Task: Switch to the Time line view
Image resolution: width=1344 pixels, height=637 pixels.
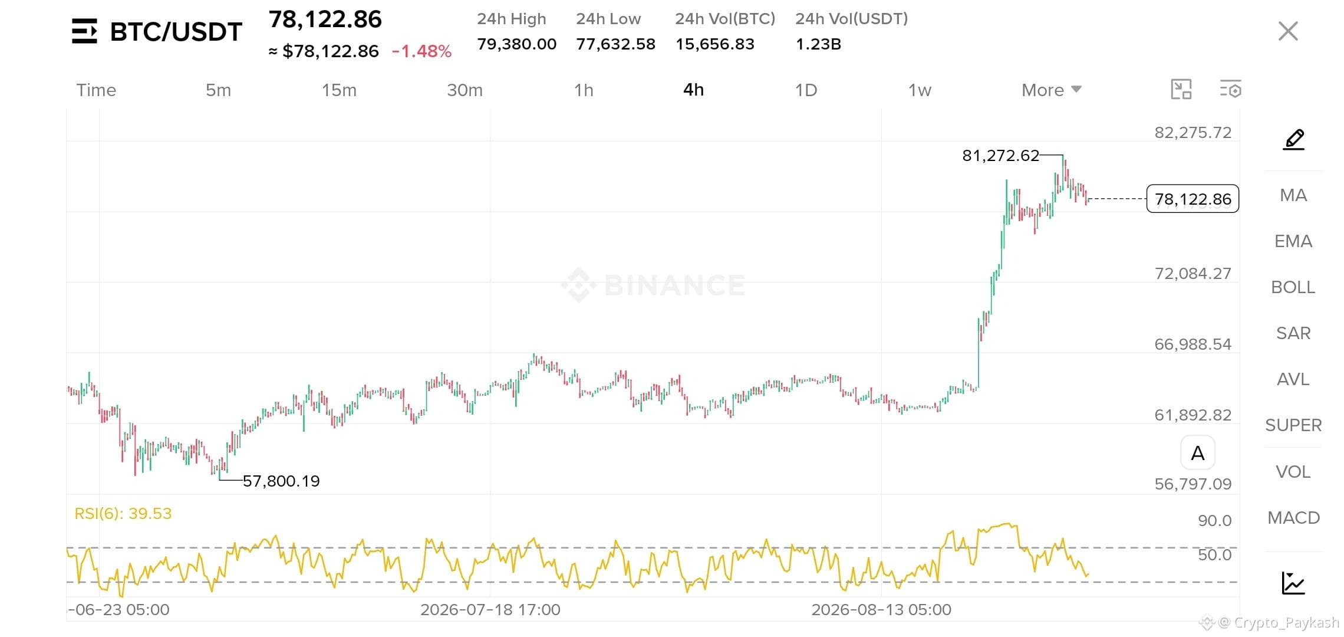Action: [x=96, y=90]
